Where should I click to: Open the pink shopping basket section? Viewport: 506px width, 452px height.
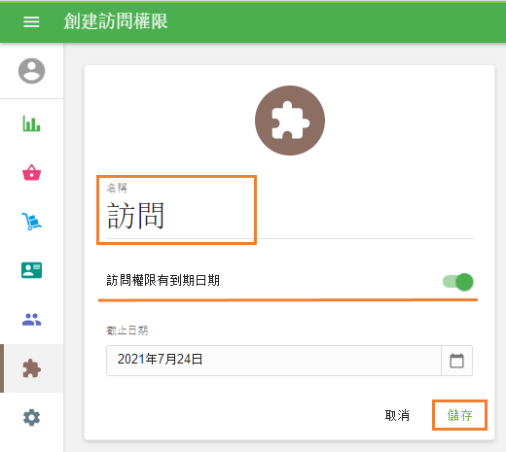(31, 172)
